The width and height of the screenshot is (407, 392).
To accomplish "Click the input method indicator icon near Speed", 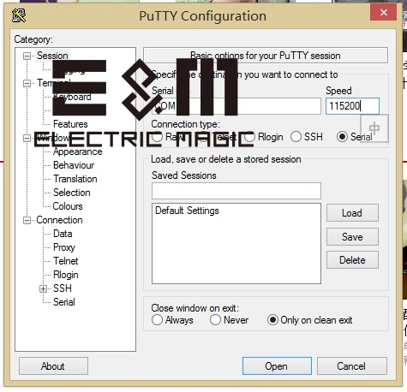I will pyautogui.click(x=374, y=128).
